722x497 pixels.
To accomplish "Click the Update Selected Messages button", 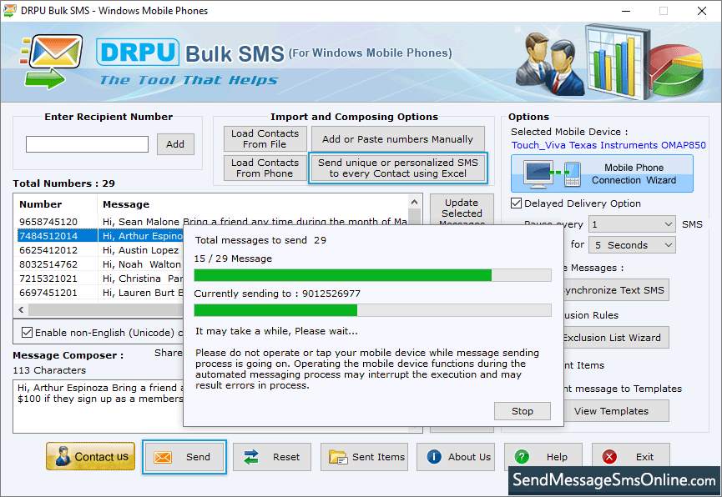I will (x=462, y=209).
